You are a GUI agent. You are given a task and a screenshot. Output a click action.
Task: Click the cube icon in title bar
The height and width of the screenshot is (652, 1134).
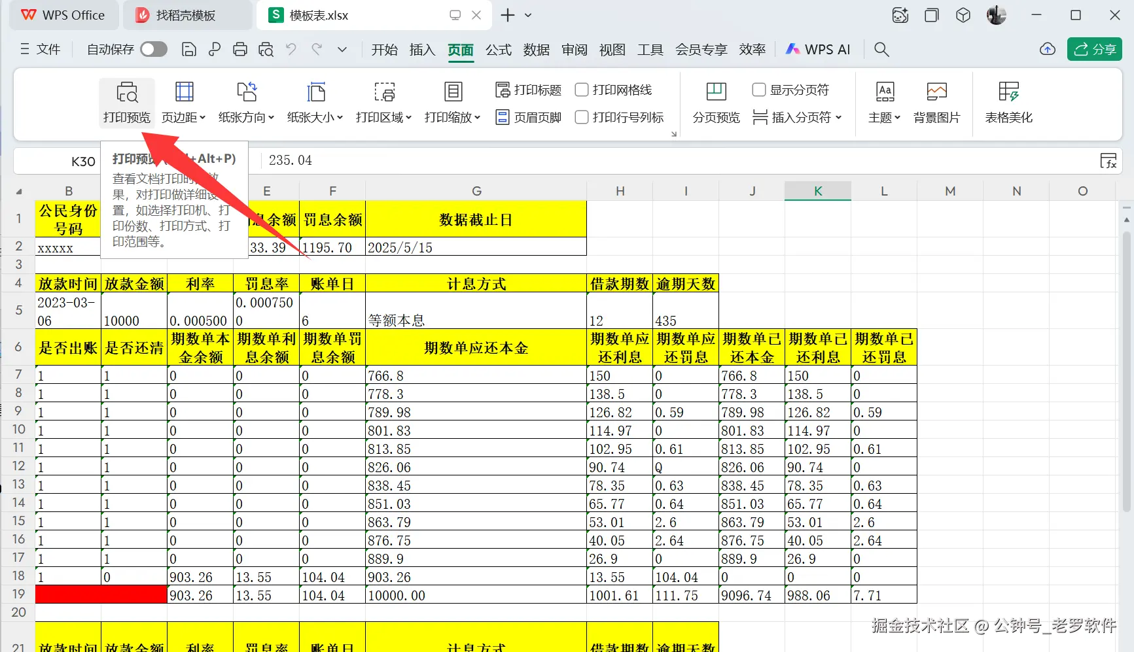[963, 15]
